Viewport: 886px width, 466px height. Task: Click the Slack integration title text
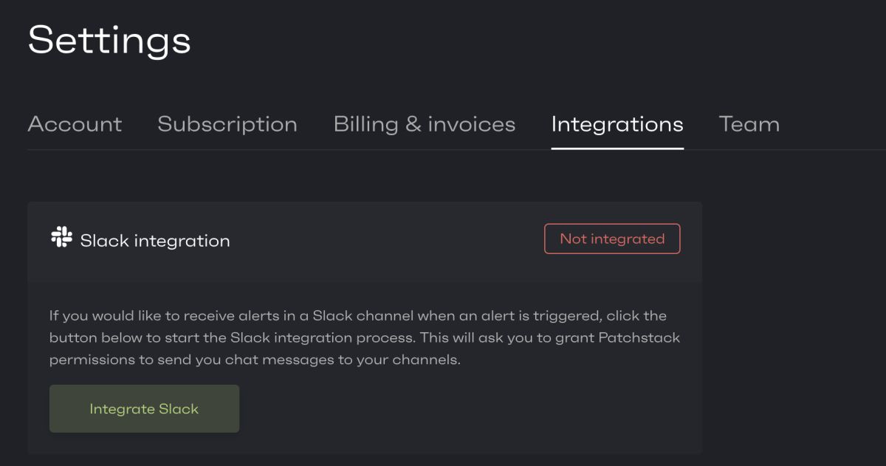tap(155, 241)
